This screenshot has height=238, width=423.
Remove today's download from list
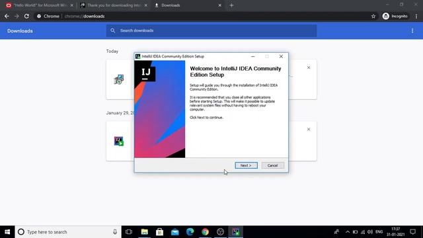[x=309, y=67]
